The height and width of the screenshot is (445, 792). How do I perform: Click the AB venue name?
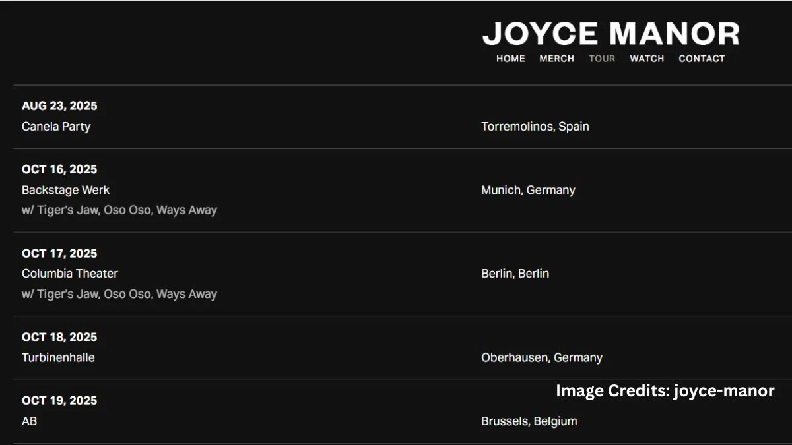point(30,421)
